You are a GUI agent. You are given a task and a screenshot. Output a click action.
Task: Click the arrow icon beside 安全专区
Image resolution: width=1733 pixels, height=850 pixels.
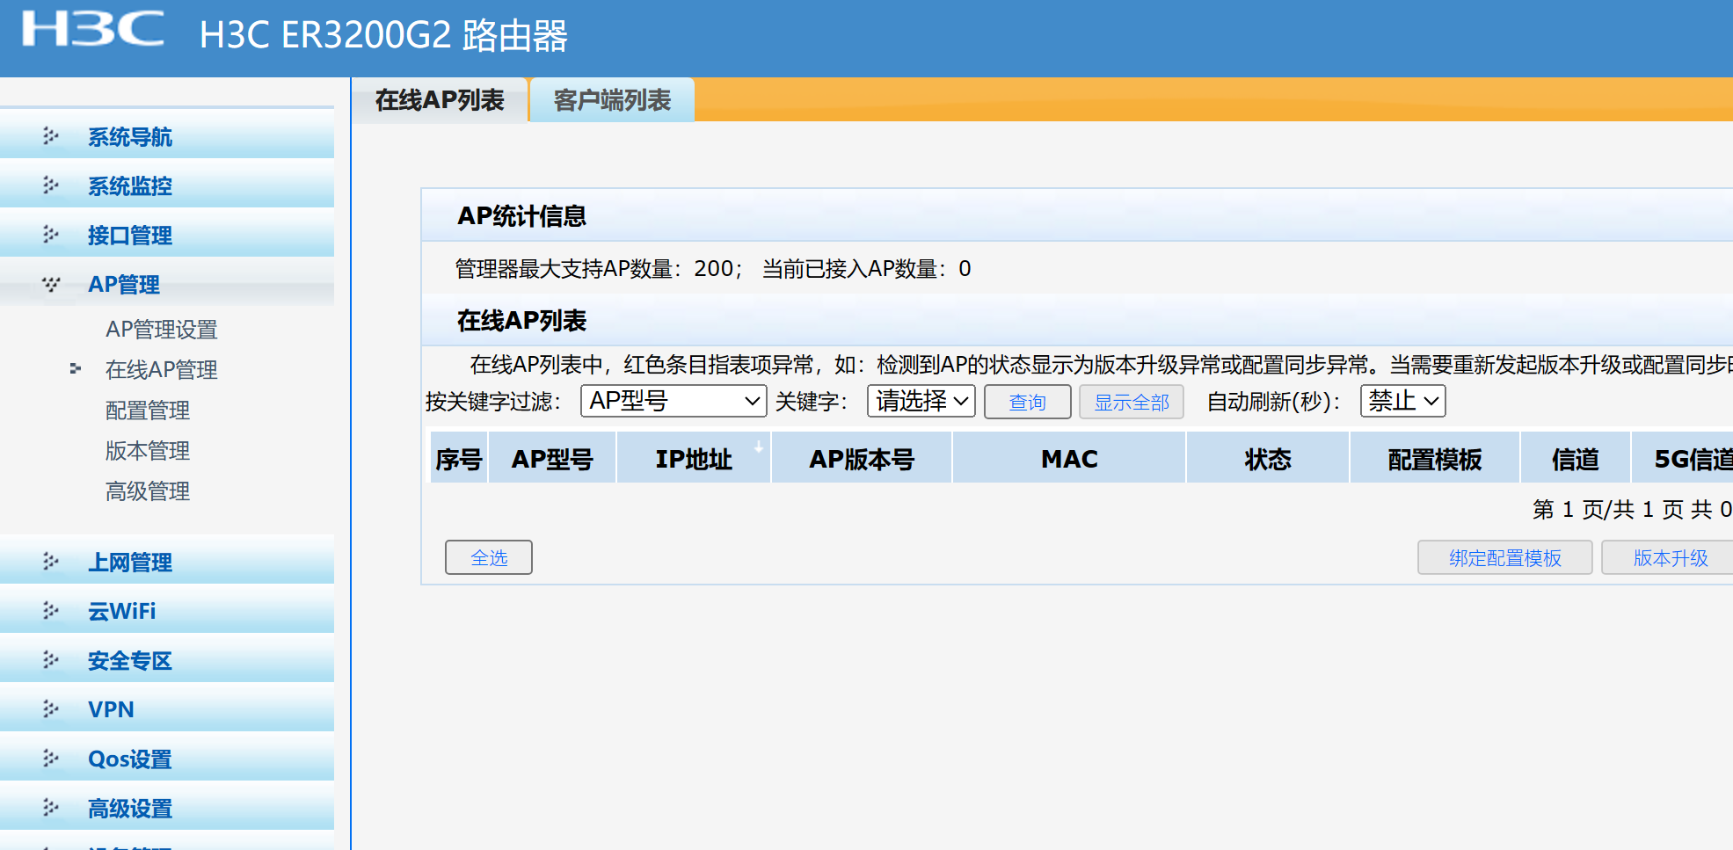point(51,660)
